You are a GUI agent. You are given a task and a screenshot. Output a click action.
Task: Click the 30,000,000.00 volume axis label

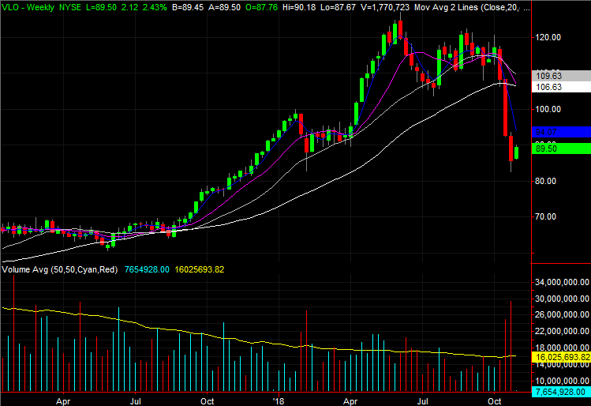[x=562, y=299]
